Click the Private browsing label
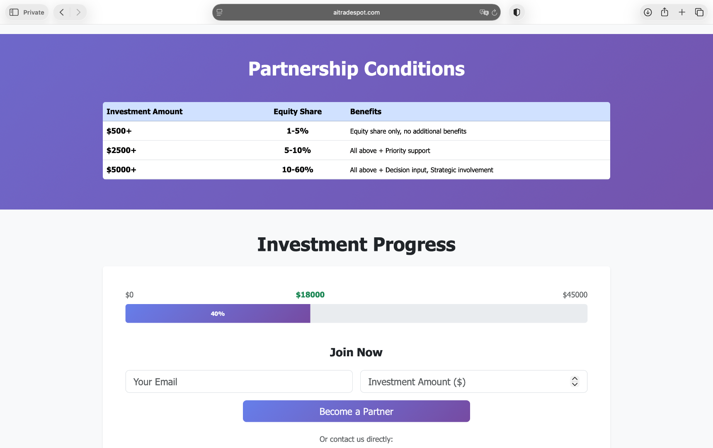713x448 pixels. click(34, 12)
